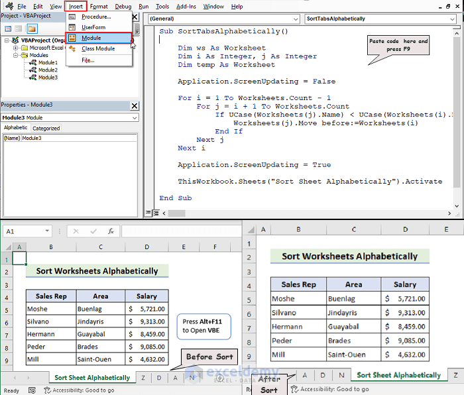
Task: Collapse the VBAProject tree node
Action: (x=7, y=40)
